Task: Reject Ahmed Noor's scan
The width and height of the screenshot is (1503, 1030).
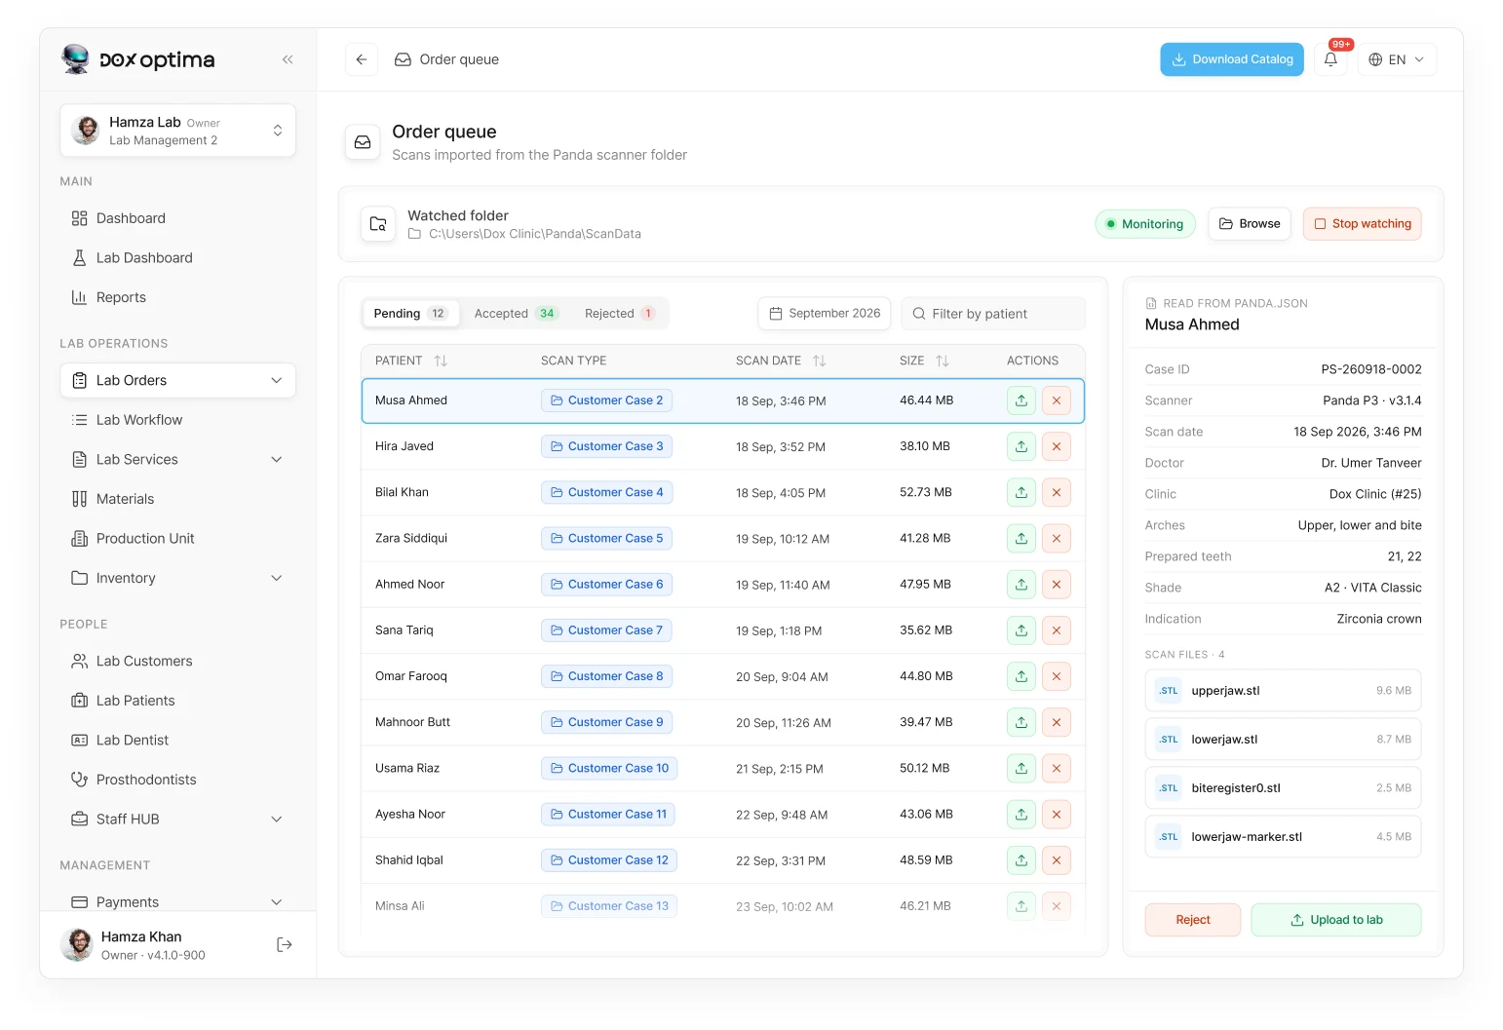Action: pyautogui.click(x=1057, y=585)
